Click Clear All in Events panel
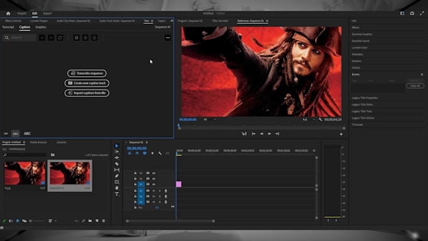The image size is (428, 241). point(415,86)
